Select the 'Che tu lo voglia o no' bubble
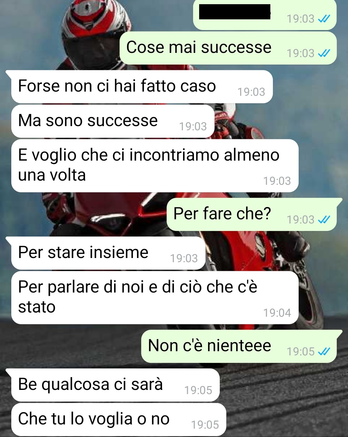The height and width of the screenshot is (437, 348). [x=119, y=420]
